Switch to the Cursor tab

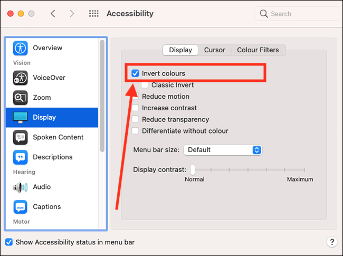click(215, 50)
